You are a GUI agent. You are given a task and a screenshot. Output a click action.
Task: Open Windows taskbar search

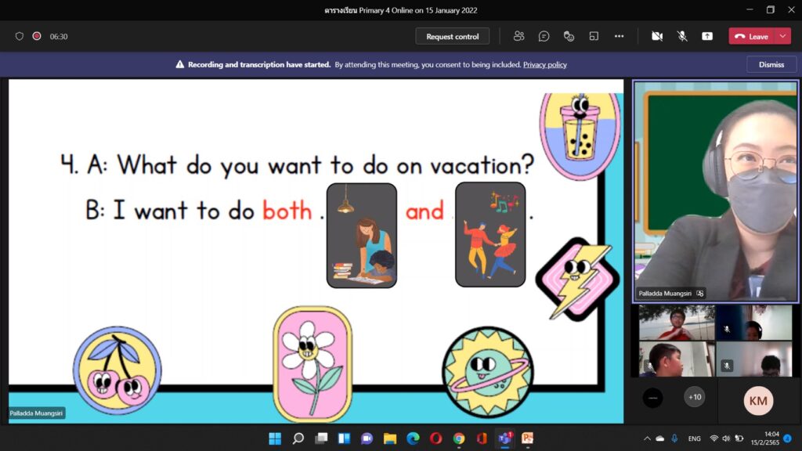[298, 438]
